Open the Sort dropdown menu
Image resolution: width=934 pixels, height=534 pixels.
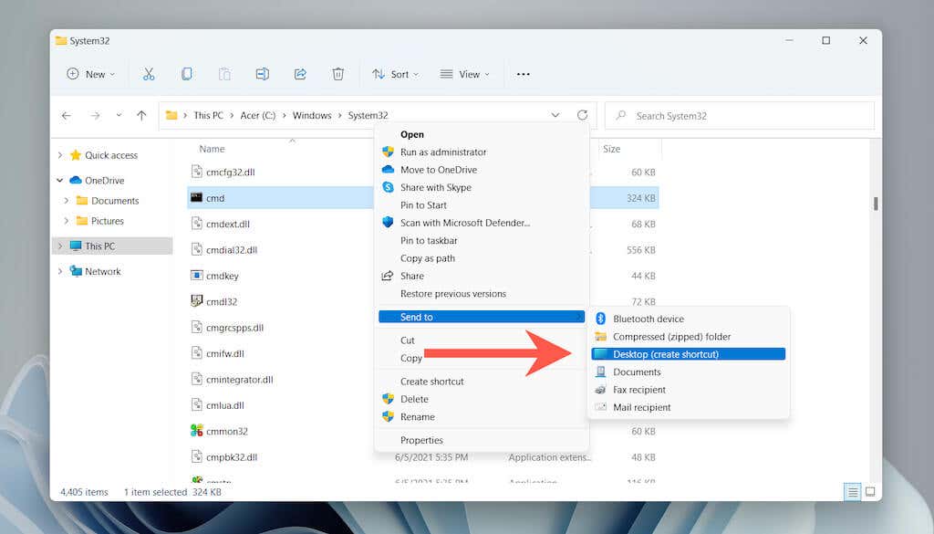click(x=395, y=74)
